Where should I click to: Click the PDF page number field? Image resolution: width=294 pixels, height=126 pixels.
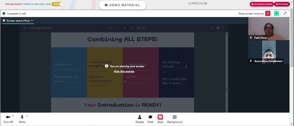104,28
